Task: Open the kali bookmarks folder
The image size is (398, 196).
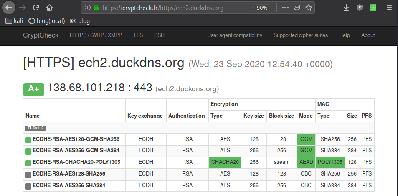Action: tap(15, 21)
